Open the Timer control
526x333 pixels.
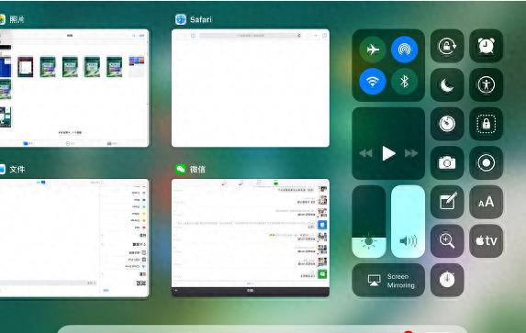click(447, 124)
